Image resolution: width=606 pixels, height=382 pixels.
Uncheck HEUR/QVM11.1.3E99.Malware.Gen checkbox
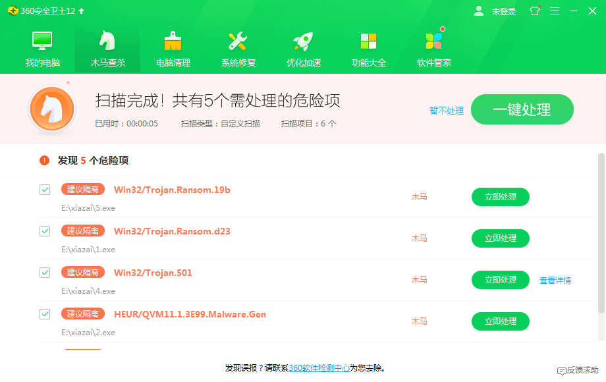(x=45, y=314)
